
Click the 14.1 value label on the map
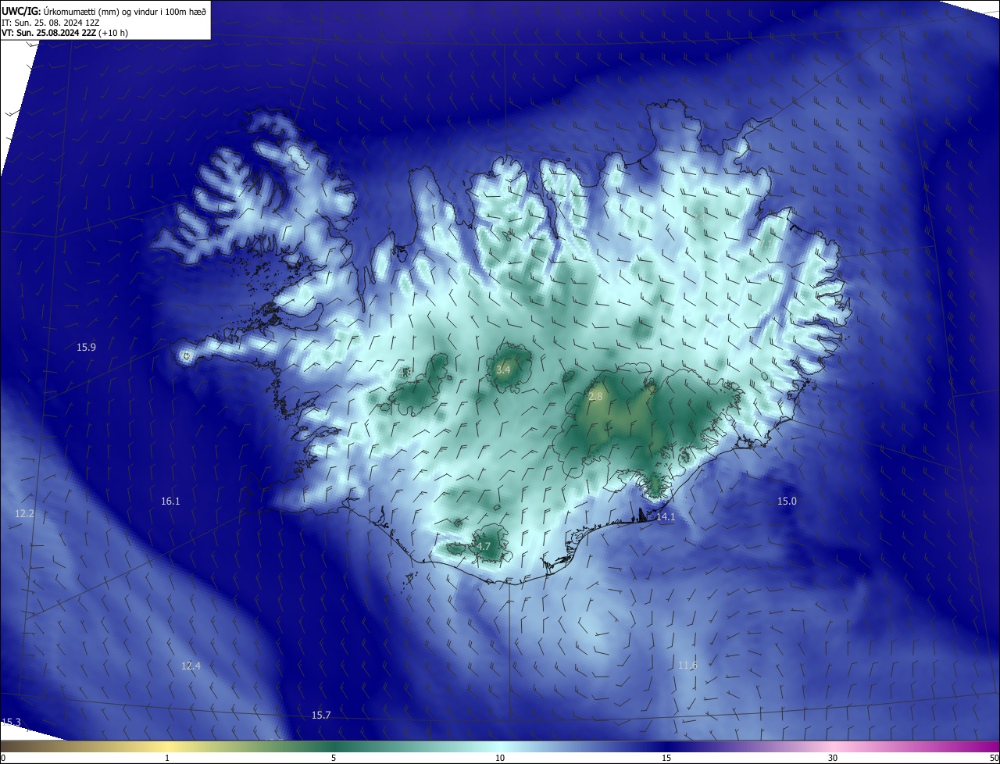click(x=665, y=517)
